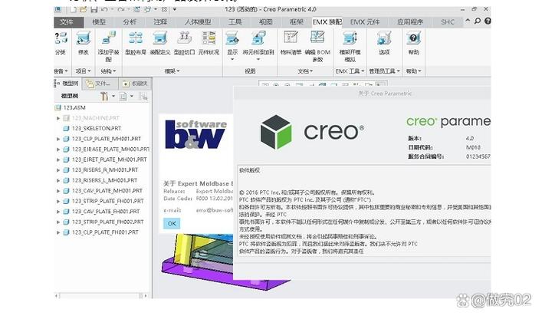Click the 将元件添加到 add component icon
542x319 pixels.
click(258, 38)
